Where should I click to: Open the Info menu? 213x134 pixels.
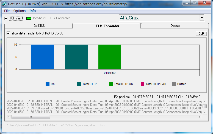33,11
